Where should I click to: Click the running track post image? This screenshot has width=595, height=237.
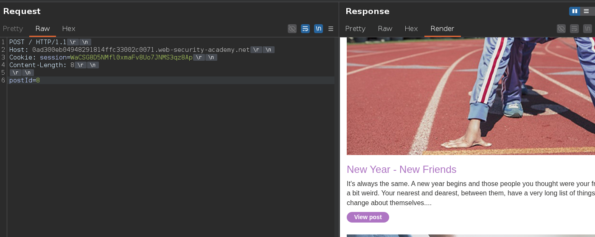point(471,96)
